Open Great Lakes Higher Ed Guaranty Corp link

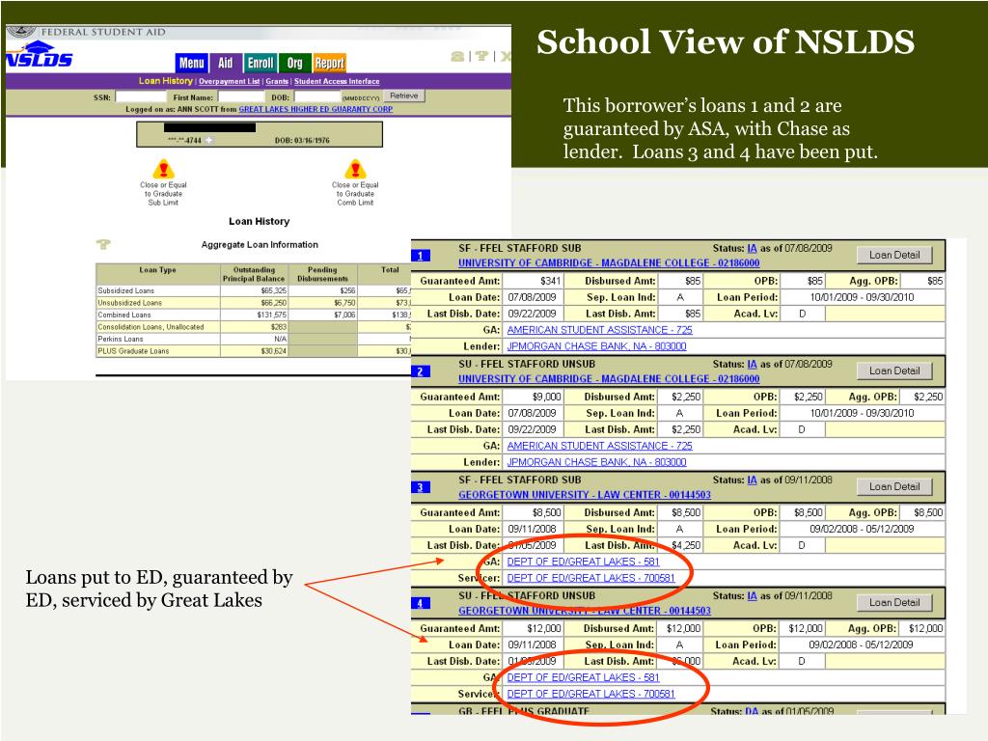(316, 109)
